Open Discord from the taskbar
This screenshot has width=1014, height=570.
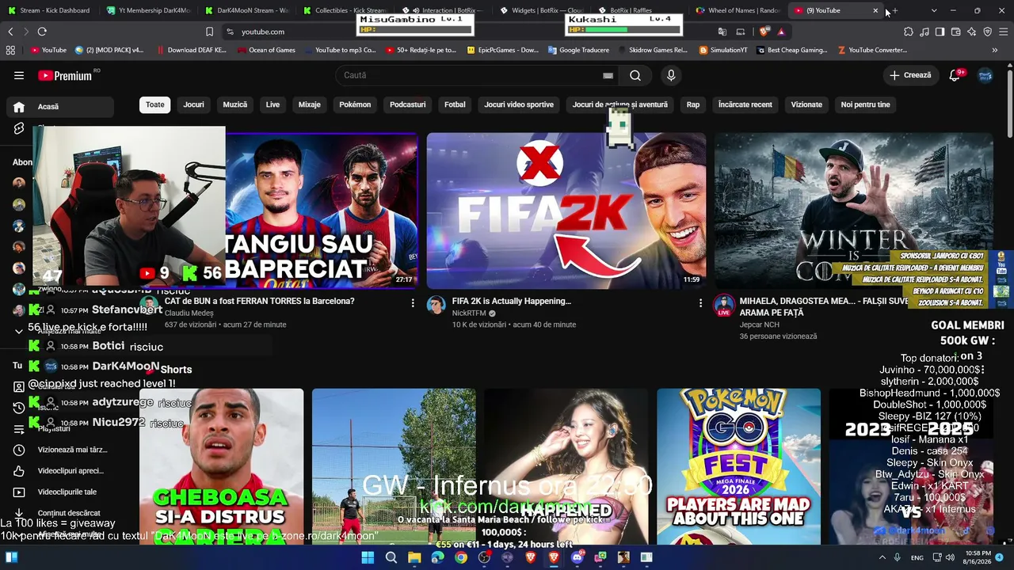[577, 557]
